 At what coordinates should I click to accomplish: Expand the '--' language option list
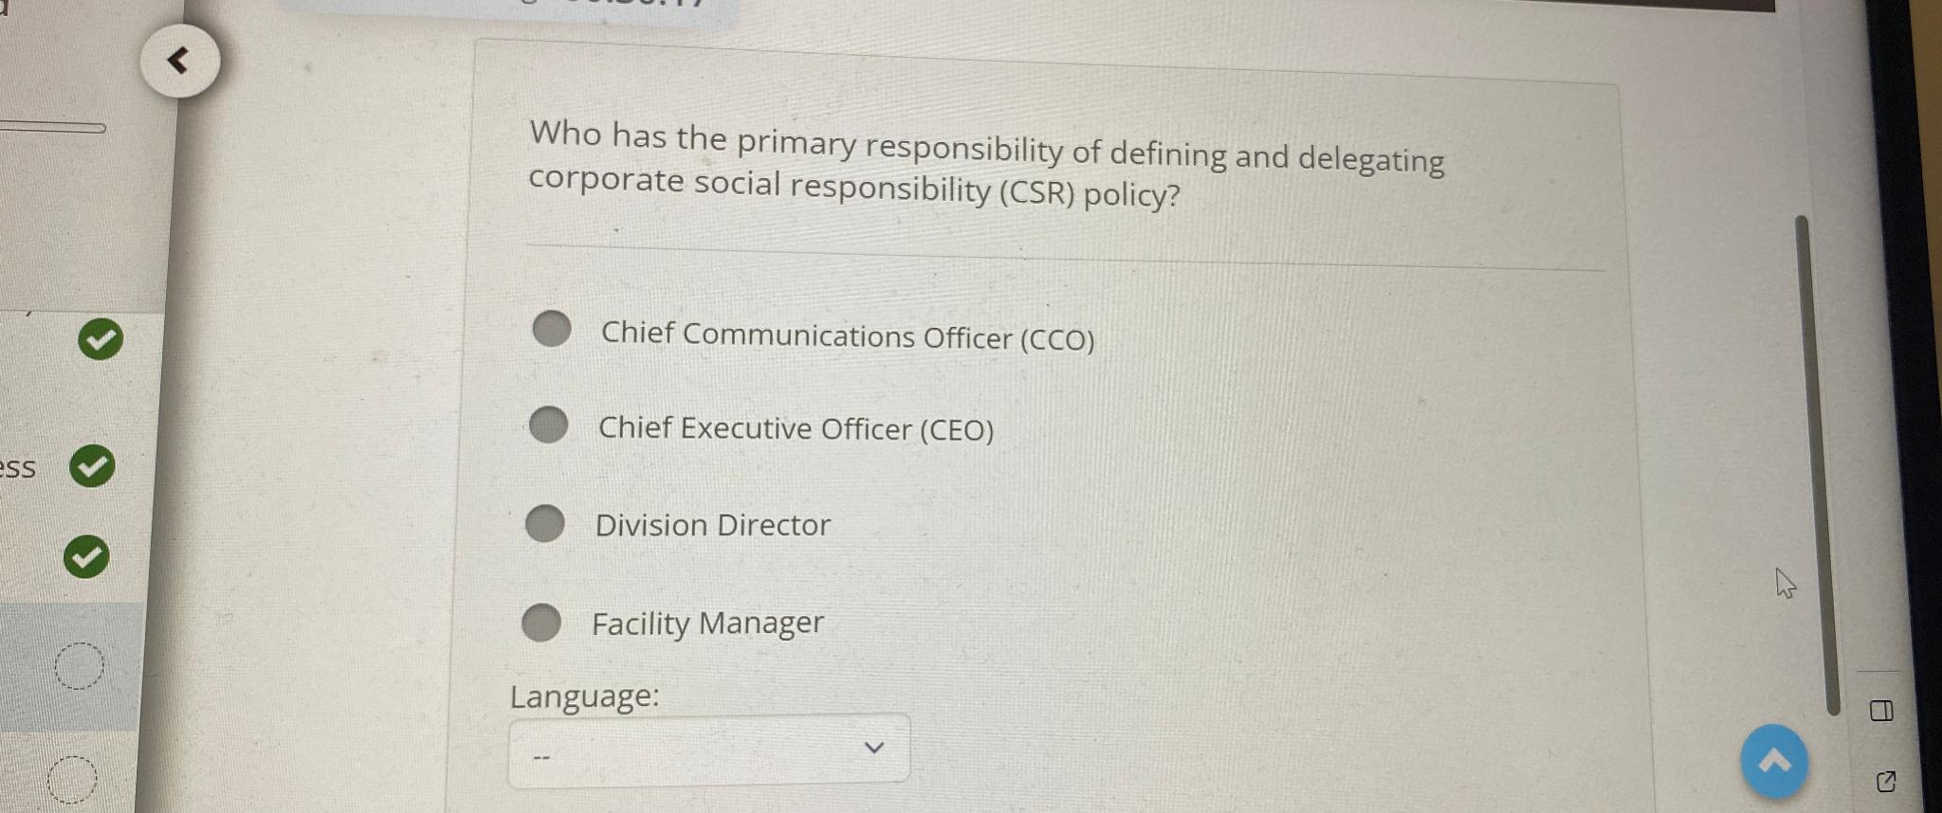[x=707, y=749]
